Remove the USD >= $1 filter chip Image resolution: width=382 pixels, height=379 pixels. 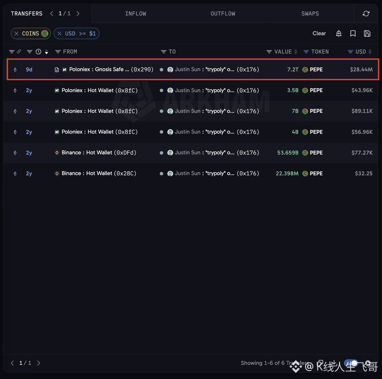59,33
